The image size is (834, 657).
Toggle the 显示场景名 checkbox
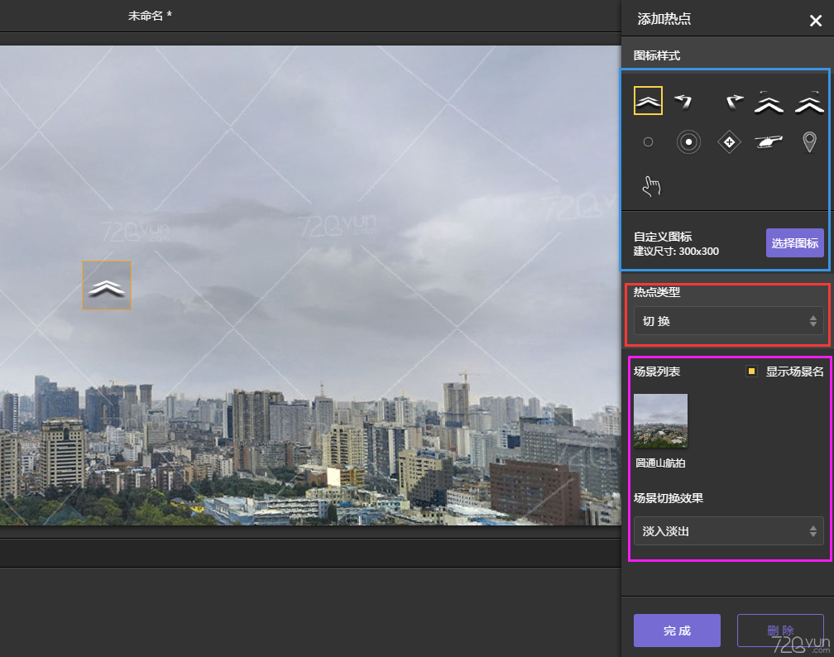tap(751, 372)
